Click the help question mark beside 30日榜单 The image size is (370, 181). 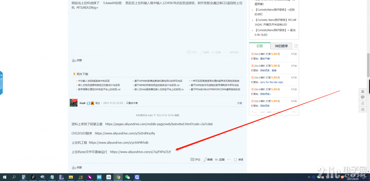[296, 46]
